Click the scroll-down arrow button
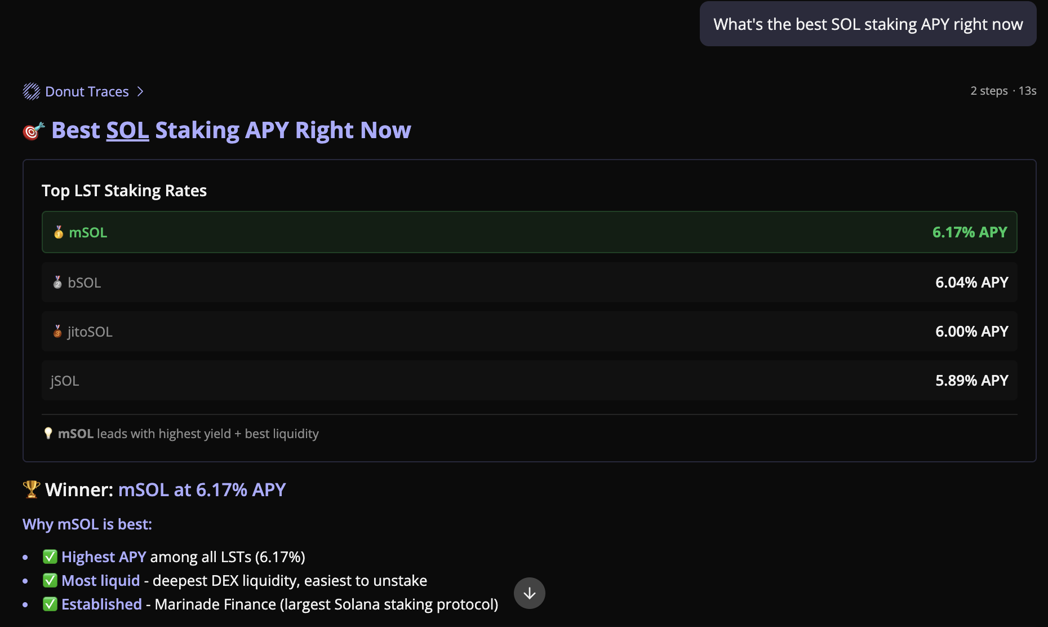 pos(529,593)
